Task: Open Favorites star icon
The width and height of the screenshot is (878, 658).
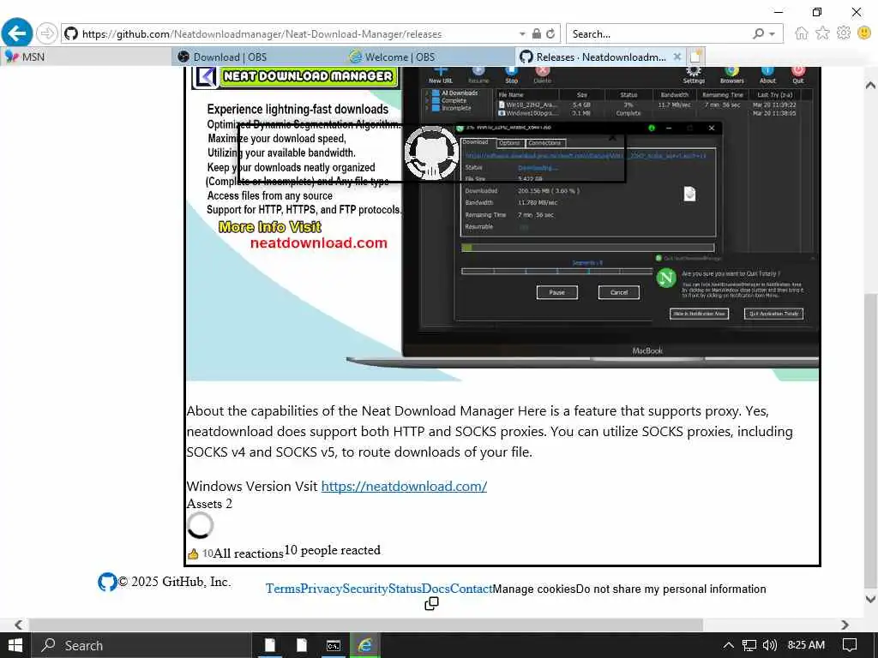Action: pos(822,33)
